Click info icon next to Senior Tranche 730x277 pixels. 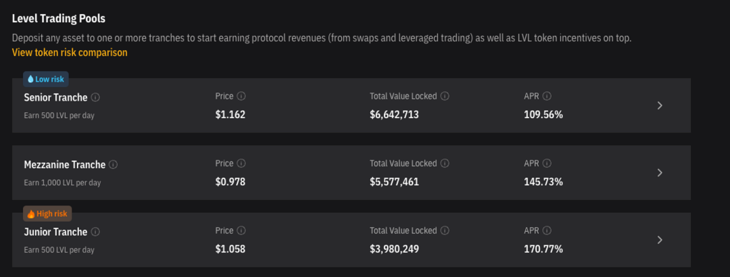pos(95,97)
